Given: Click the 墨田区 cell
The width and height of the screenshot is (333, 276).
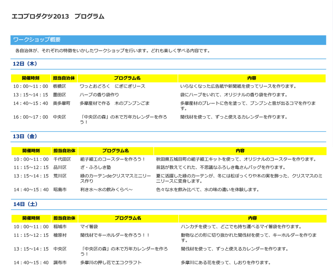Looking at the screenshot, I should click(x=60, y=95).
